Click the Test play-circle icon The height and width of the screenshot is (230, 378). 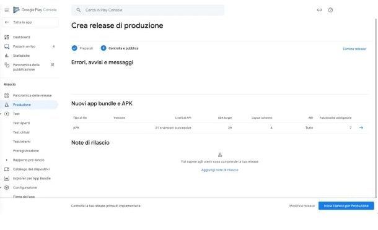click(x=7, y=114)
